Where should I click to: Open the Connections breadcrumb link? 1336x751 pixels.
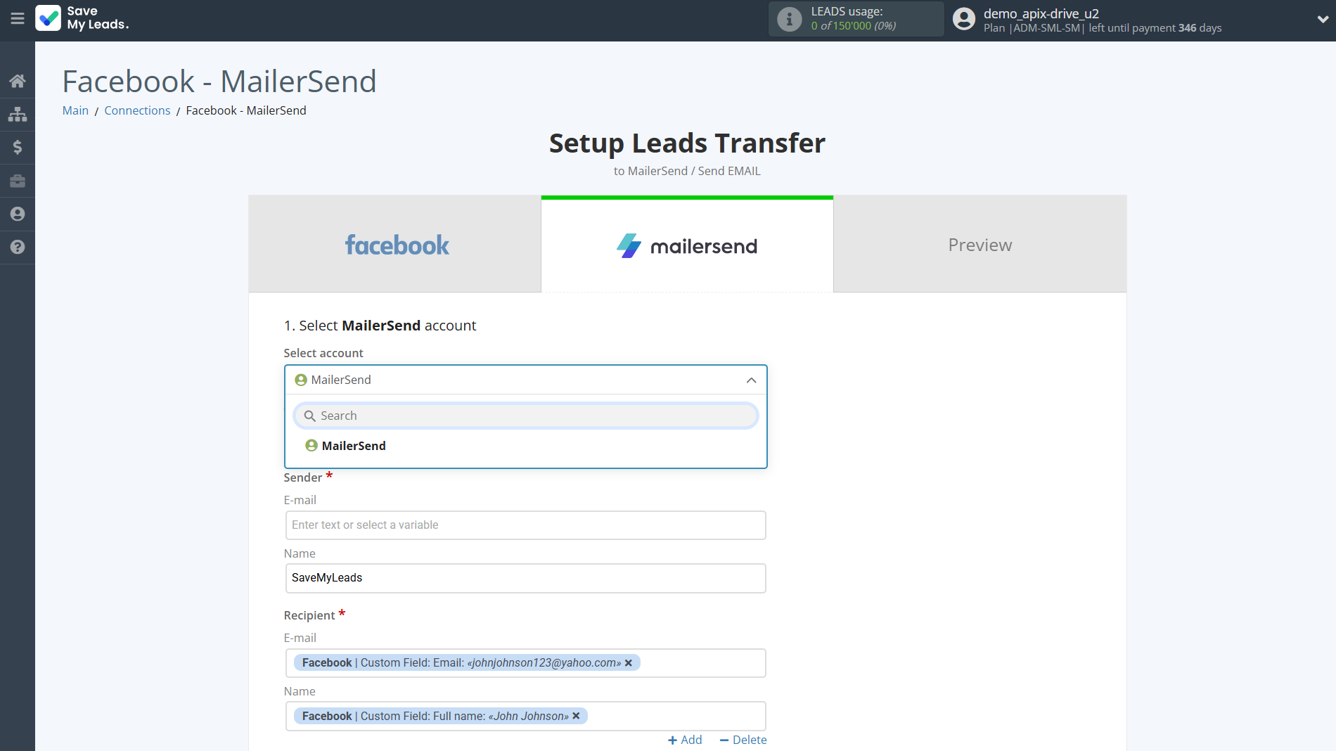pos(137,110)
